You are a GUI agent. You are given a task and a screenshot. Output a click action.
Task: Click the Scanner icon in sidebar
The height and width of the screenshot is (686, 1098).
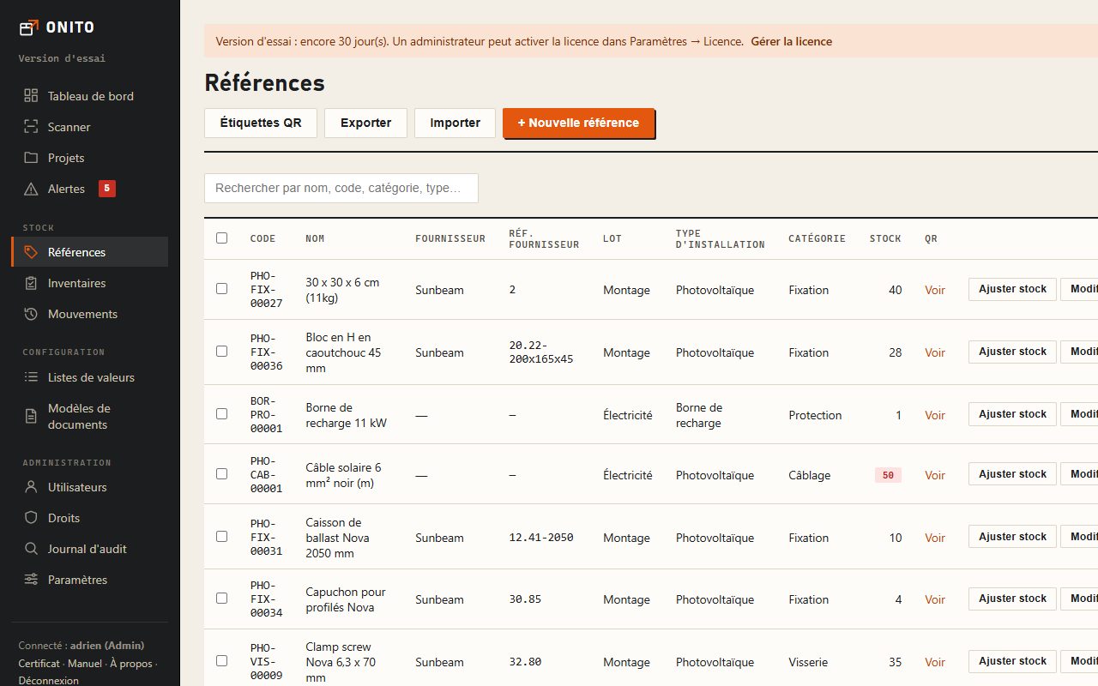pyautogui.click(x=31, y=127)
